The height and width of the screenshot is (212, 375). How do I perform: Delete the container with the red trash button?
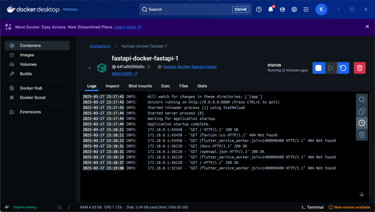[x=360, y=68]
